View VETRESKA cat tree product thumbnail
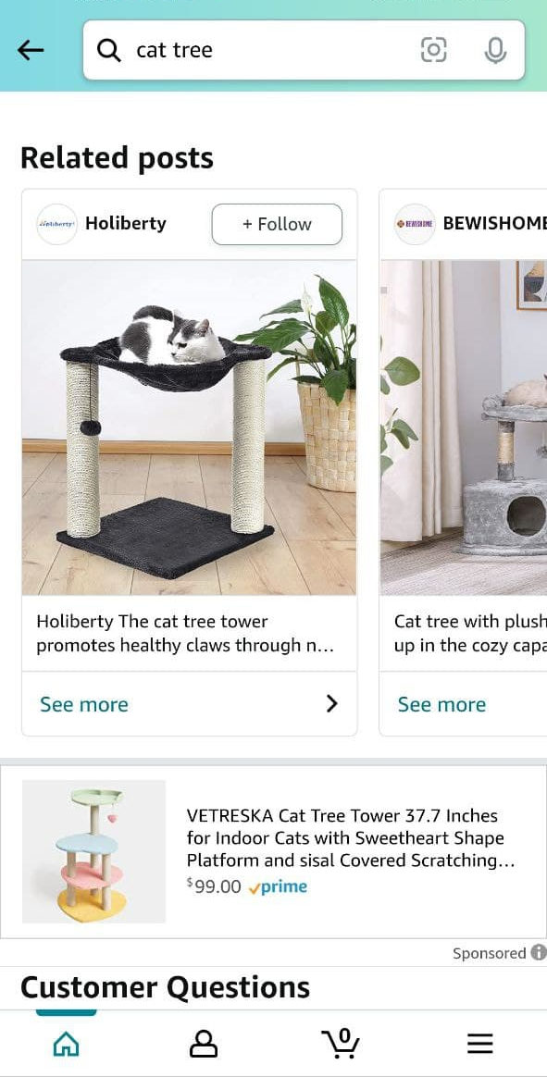The image size is (547, 1077). click(94, 851)
